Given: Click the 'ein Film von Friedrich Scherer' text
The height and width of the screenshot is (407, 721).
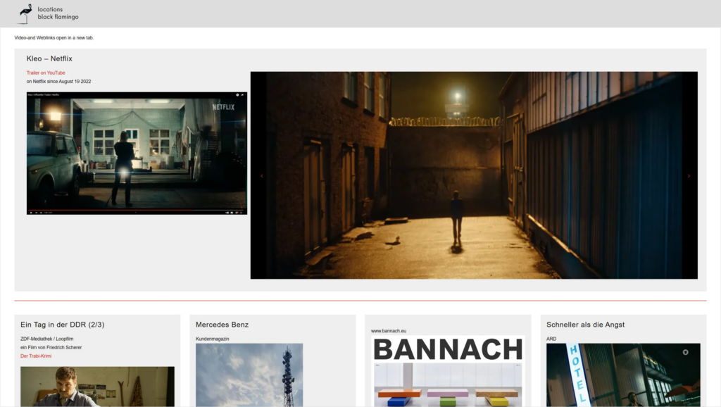Looking at the screenshot, I should tap(51, 348).
